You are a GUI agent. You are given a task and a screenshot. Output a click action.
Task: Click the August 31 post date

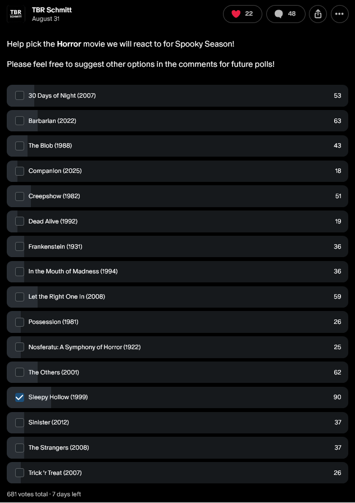[45, 19]
